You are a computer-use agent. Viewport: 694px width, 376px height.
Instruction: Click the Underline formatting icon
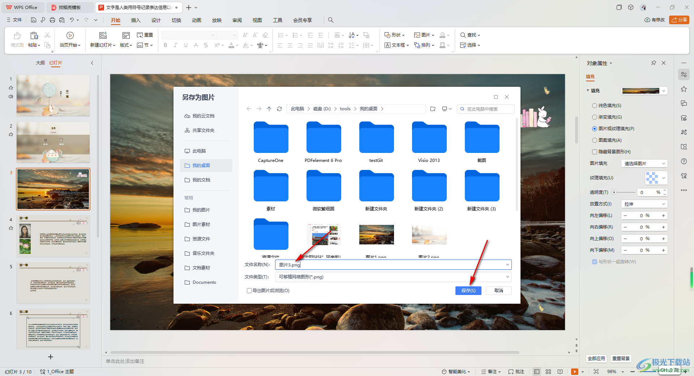click(x=185, y=45)
